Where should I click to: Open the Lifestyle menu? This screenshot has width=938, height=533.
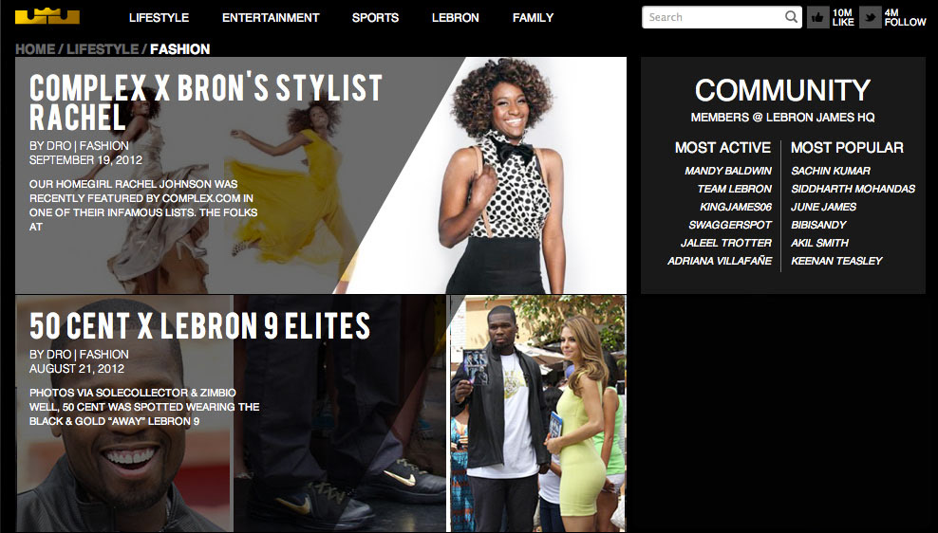pos(159,18)
